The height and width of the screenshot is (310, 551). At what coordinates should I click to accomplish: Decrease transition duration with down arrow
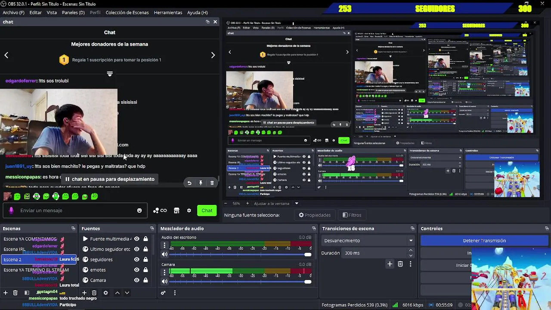[x=411, y=255]
